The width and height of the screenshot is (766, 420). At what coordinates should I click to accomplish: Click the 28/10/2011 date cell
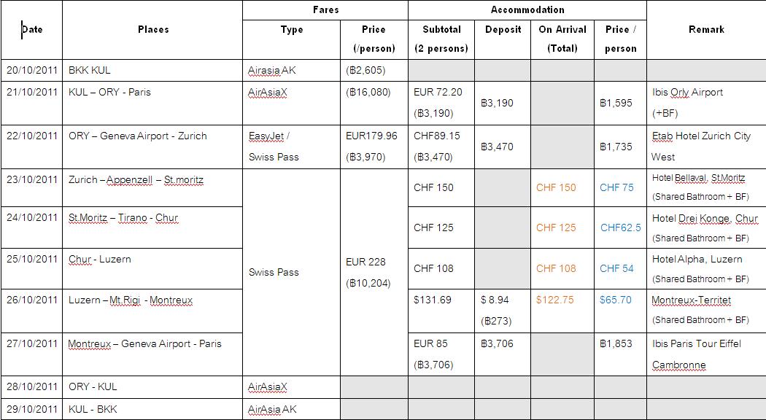pyautogui.click(x=32, y=386)
